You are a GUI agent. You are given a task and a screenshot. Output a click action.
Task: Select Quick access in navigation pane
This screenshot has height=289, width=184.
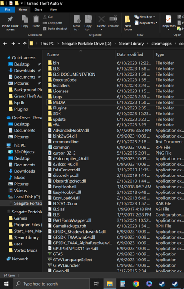(x=23, y=58)
